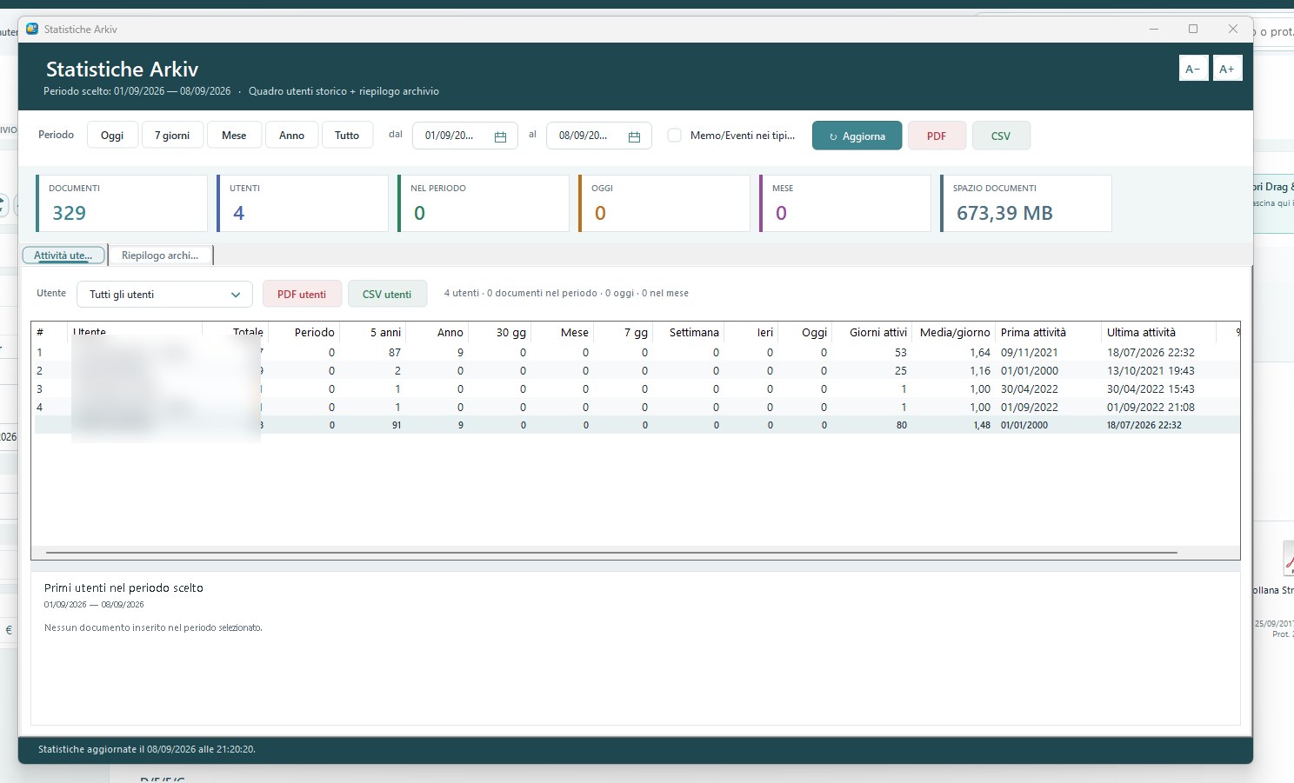Select the Anno period preset

pos(291,136)
